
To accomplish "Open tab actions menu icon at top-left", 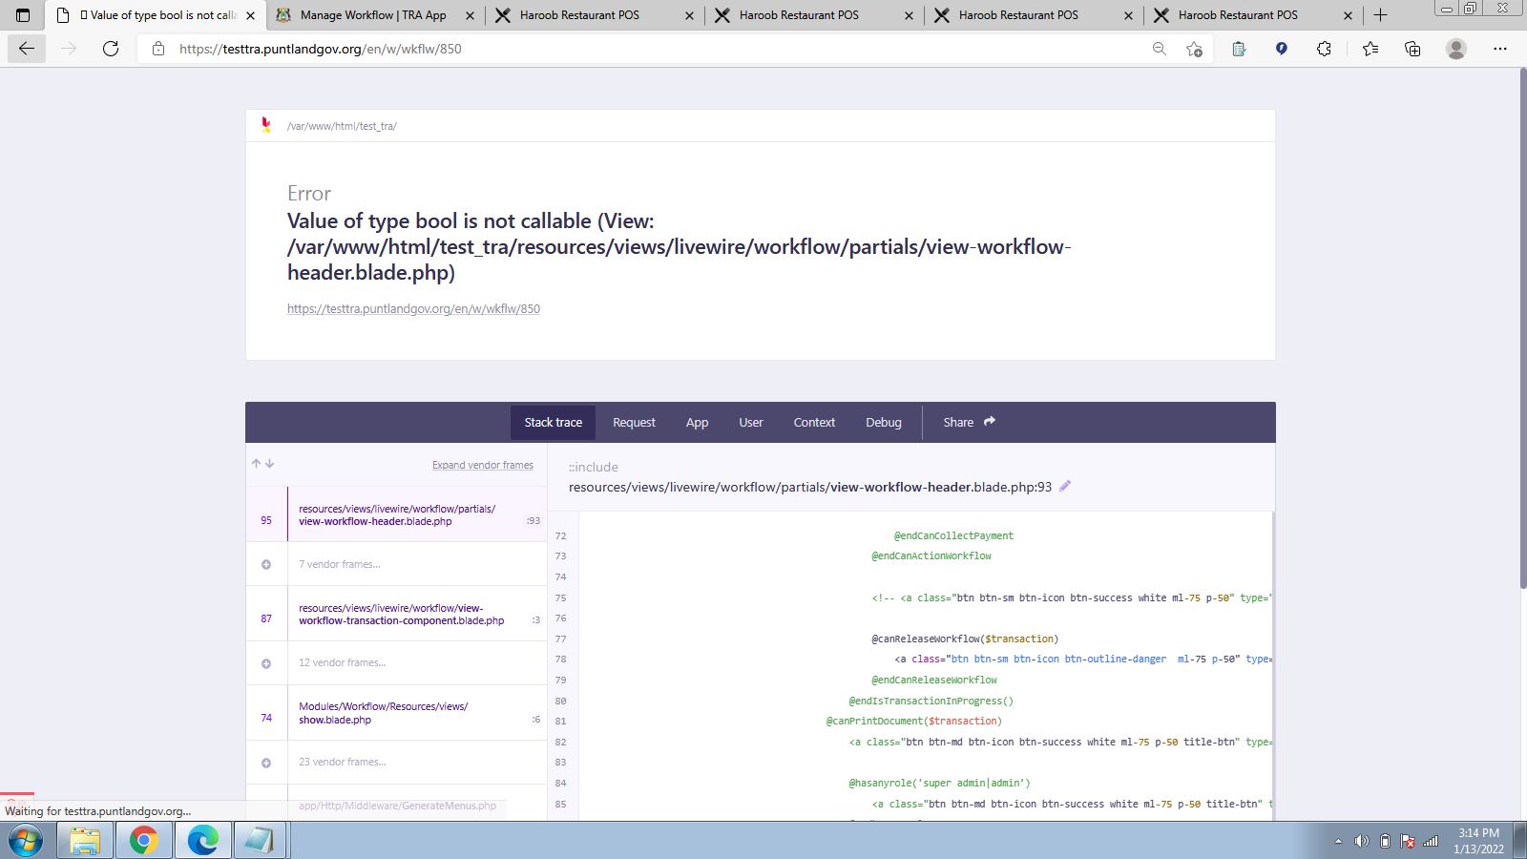I will 23,15.
